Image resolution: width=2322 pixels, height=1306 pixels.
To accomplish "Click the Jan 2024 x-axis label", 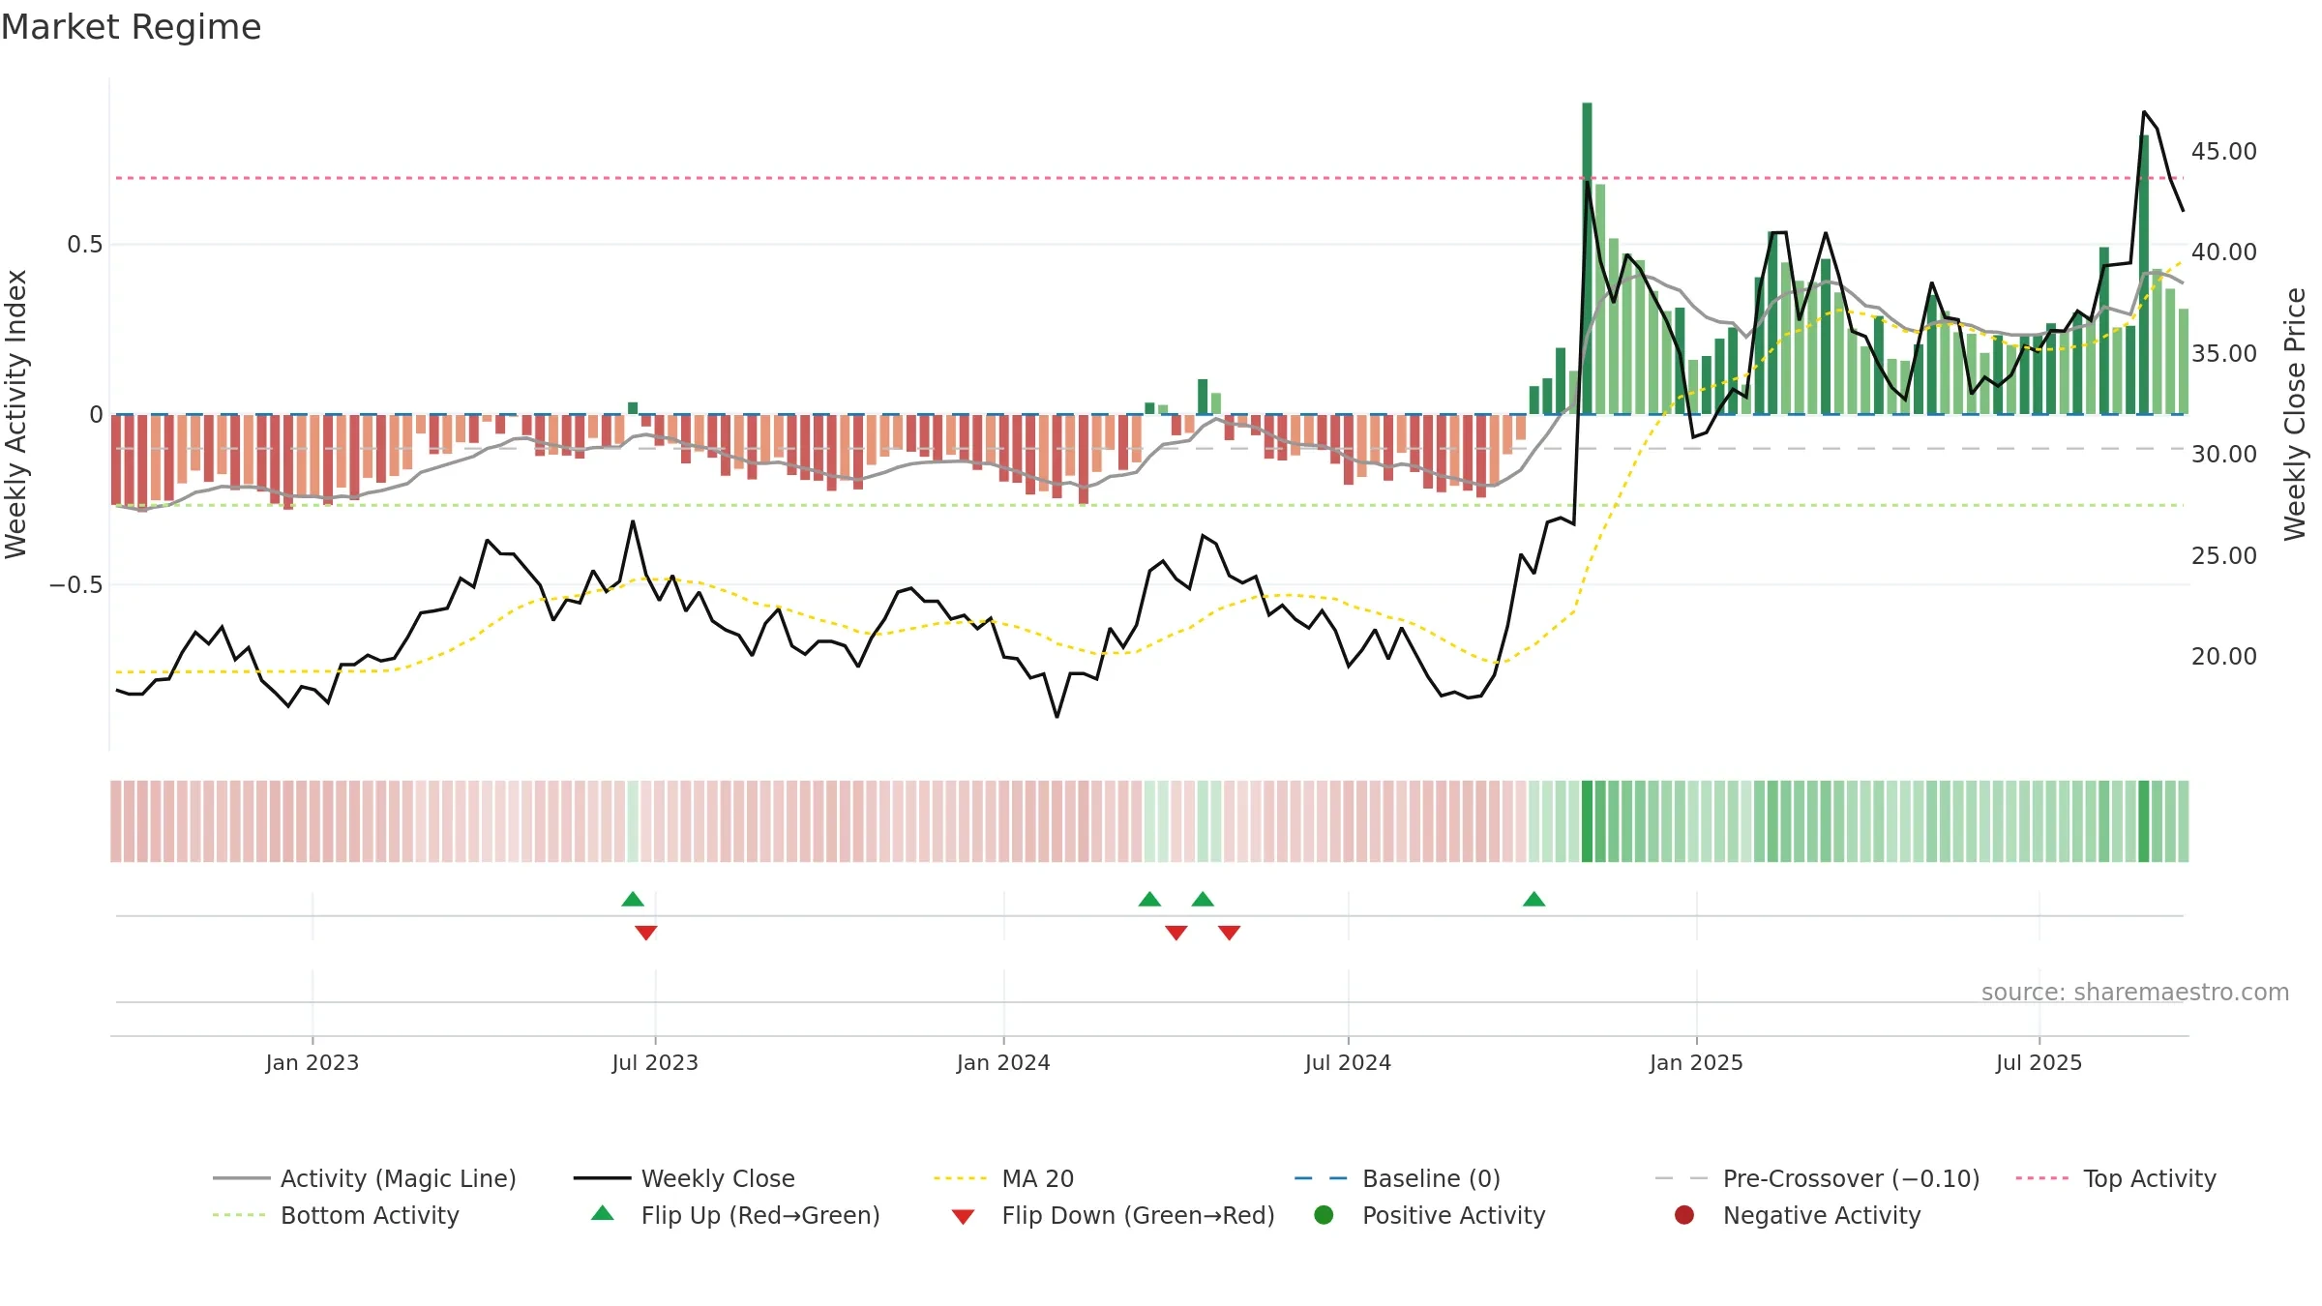I will coord(1003,1063).
